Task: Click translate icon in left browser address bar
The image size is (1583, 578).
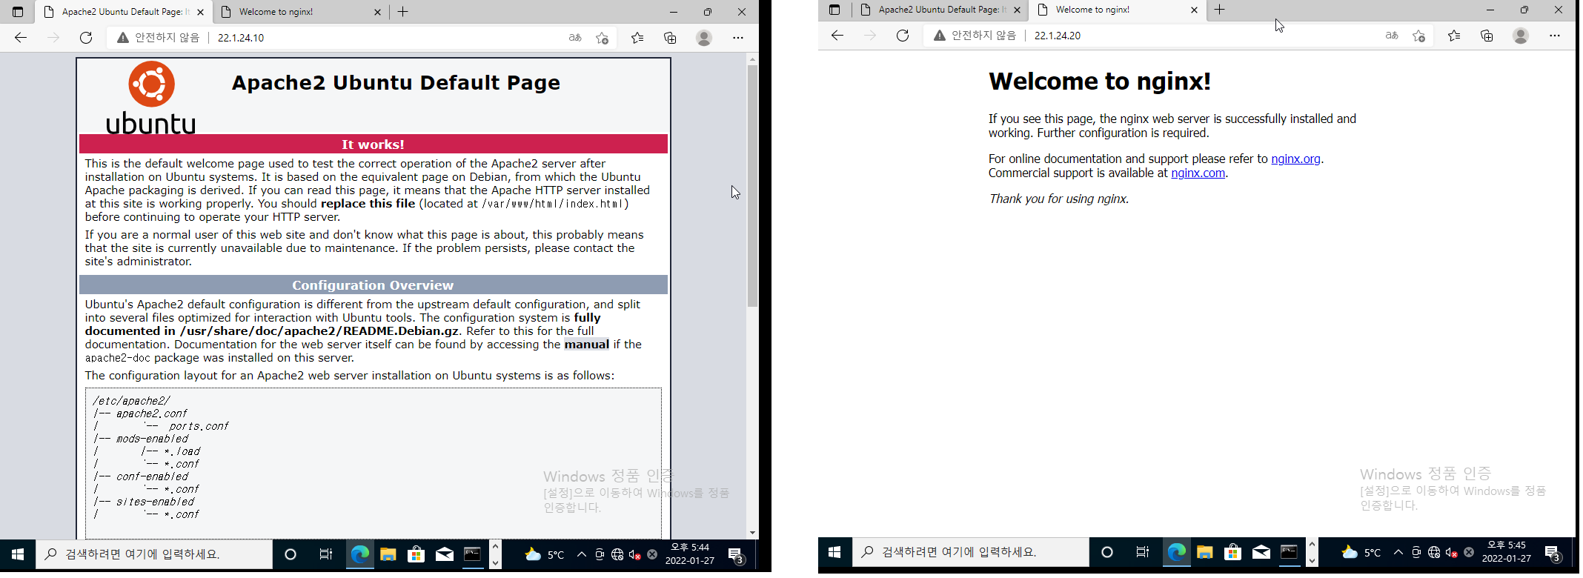Action: coord(575,38)
